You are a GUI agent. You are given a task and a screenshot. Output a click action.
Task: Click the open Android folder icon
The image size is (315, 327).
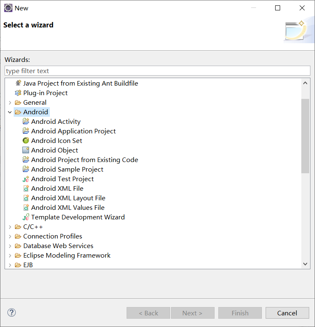coord(18,112)
